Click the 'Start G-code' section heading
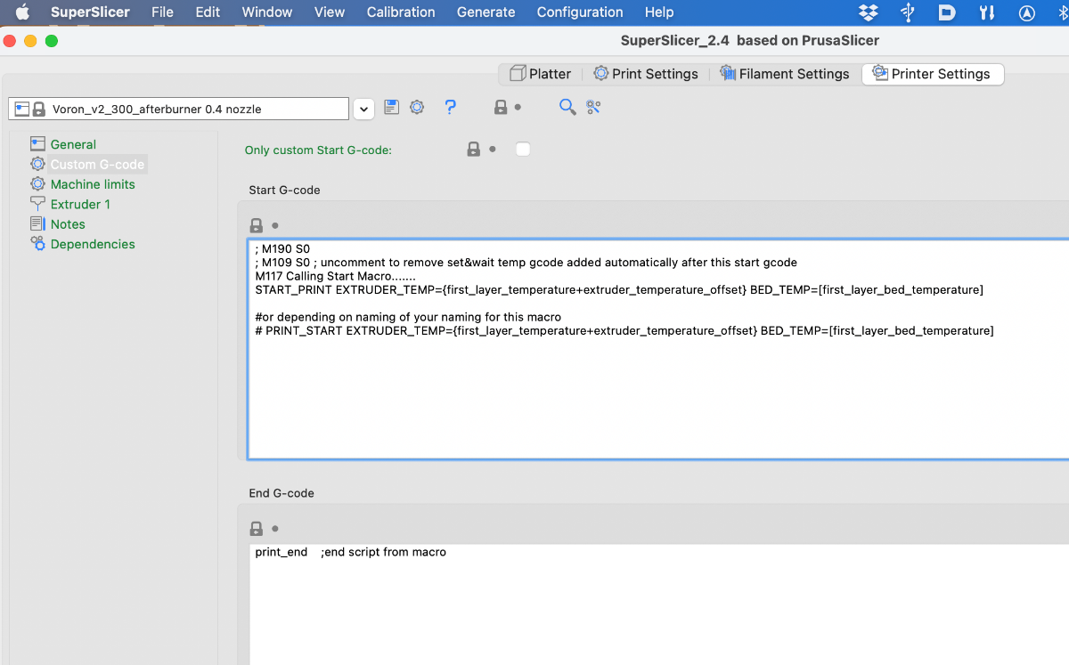The image size is (1069, 665). [x=284, y=190]
